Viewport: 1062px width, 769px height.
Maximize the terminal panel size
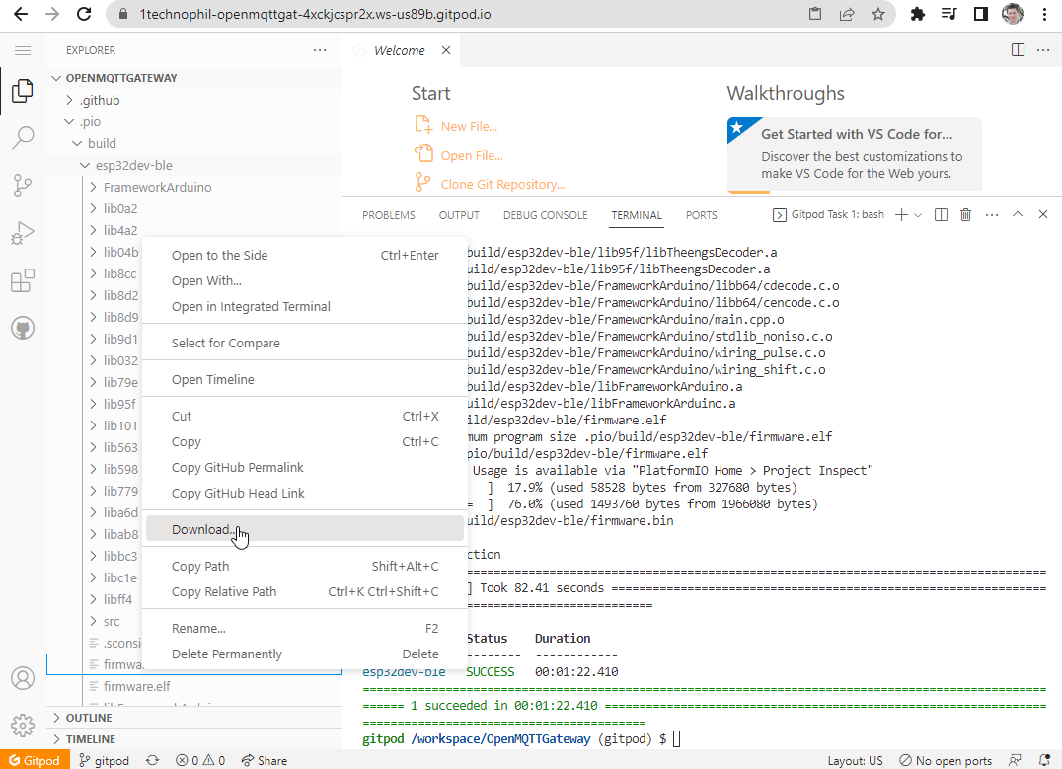pyautogui.click(x=1018, y=215)
